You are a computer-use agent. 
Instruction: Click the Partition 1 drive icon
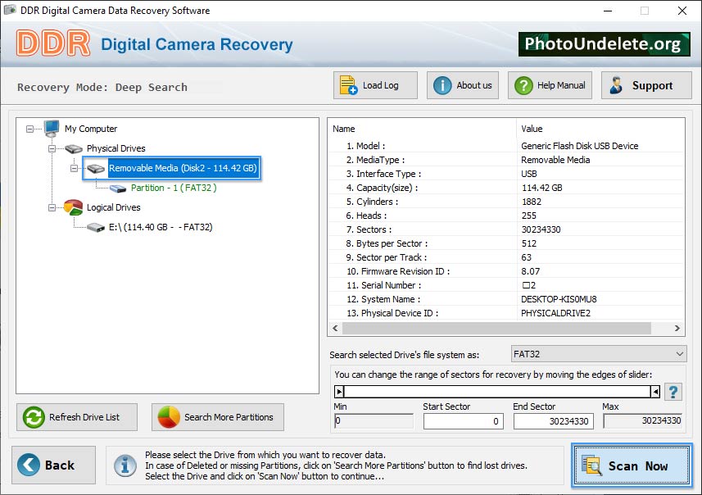coord(118,188)
